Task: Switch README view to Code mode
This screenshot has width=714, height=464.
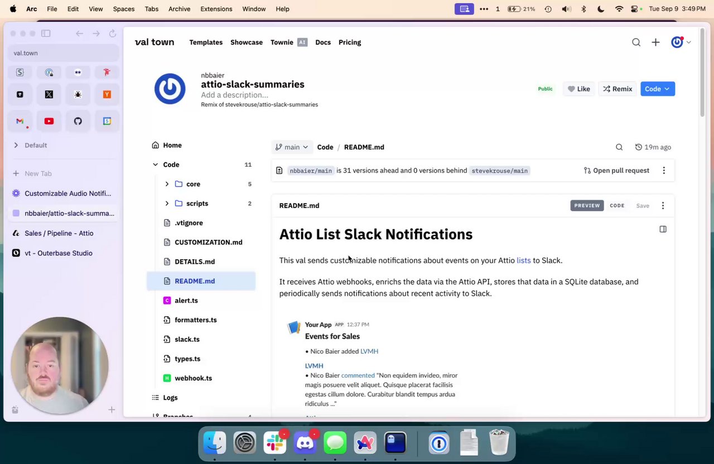Action: tap(617, 206)
